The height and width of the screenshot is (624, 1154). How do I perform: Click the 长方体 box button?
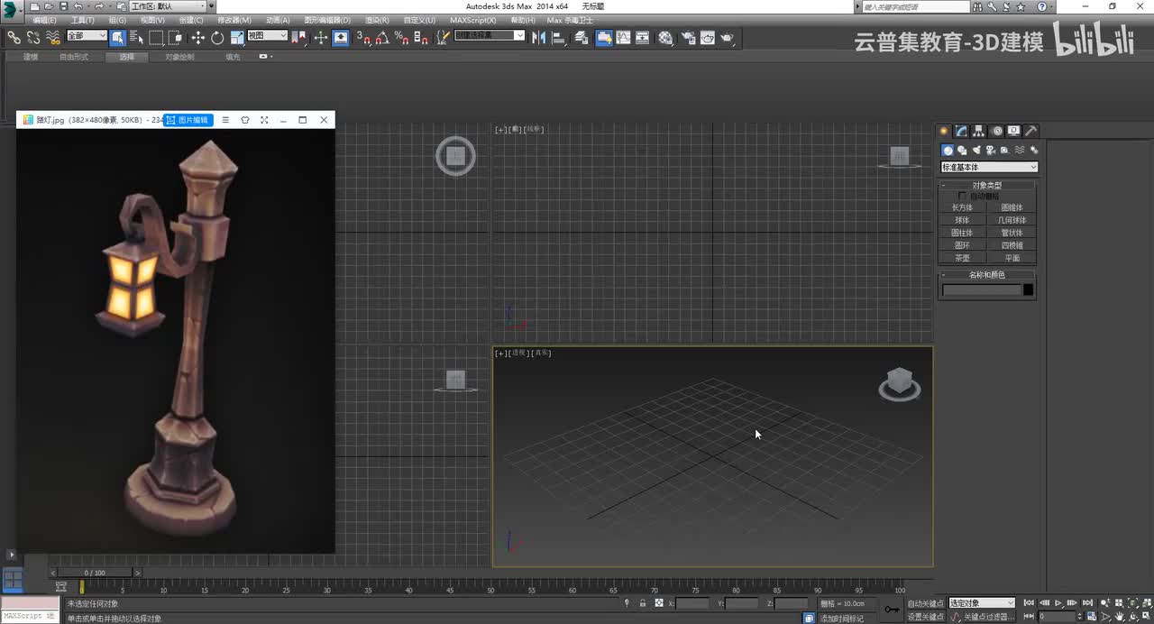point(962,207)
